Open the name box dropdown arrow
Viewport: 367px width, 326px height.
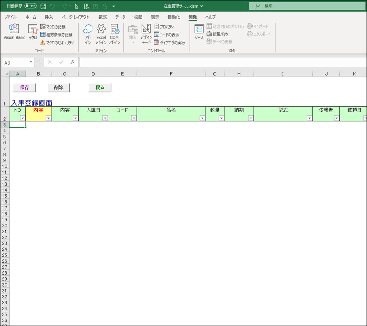point(31,62)
